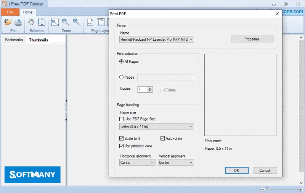Open the File ribbon tab

tap(10, 12)
